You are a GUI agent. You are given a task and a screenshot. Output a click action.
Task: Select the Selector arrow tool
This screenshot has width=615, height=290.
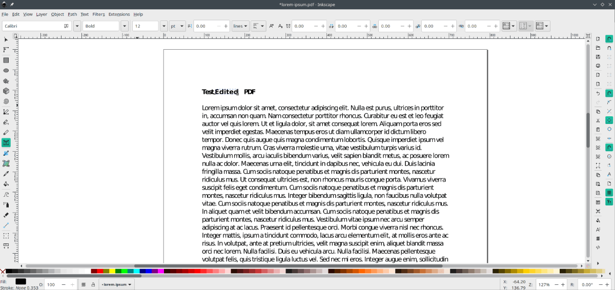point(6,39)
